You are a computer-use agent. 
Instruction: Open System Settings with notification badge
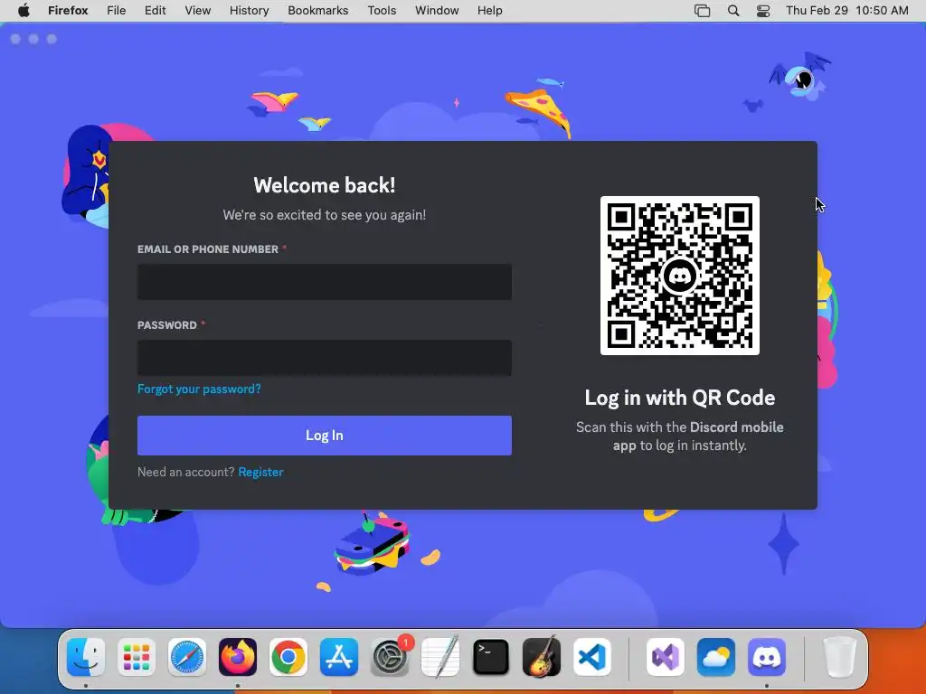coord(390,657)
